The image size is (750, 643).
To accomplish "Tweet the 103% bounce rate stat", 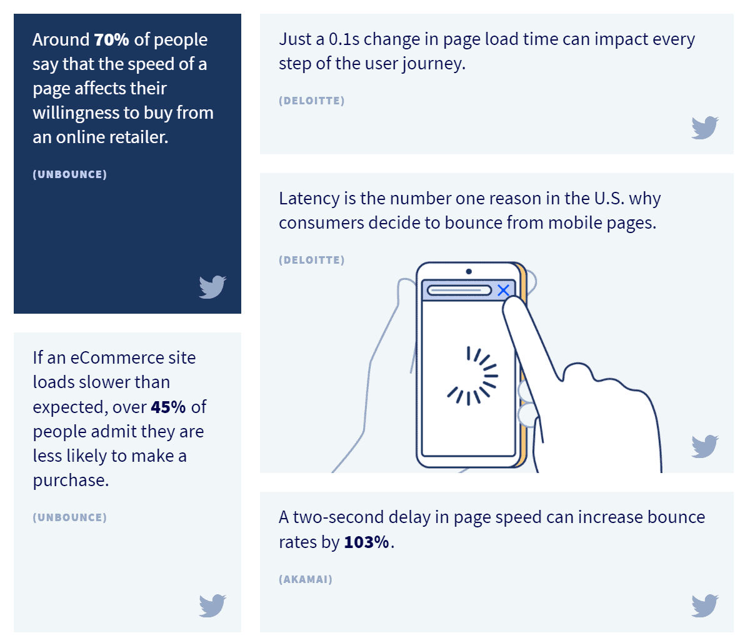I will point(704,606).
